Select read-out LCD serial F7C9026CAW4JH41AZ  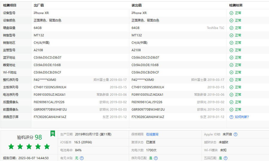point(148,117)
